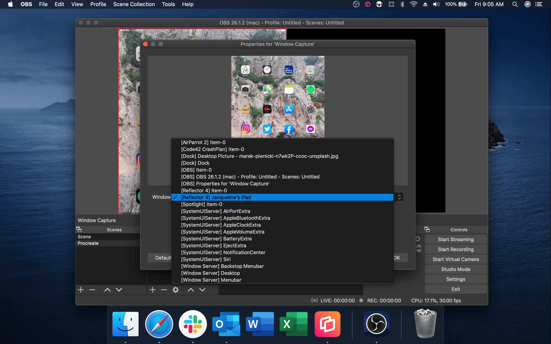The image size is (551, 344).
Task: Click the Start Recording button
Action: click(x=455, y=249)
